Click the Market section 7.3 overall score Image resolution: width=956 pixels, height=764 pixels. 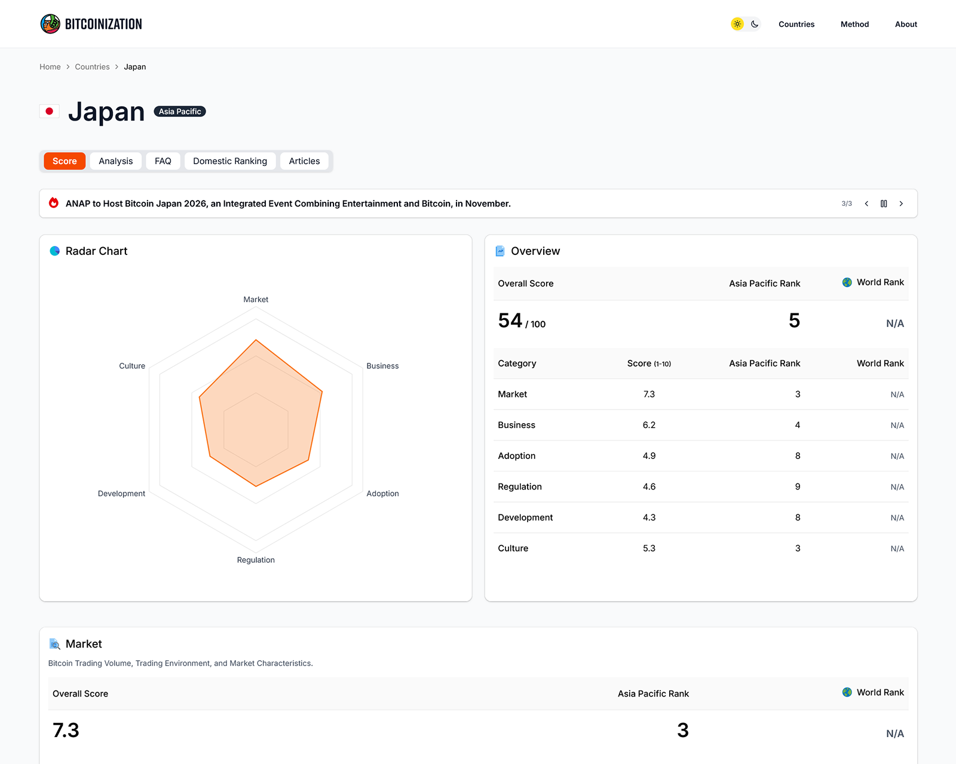click(x=66, y=731)
